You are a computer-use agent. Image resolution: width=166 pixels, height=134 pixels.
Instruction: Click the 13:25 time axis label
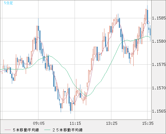(112, 123)
